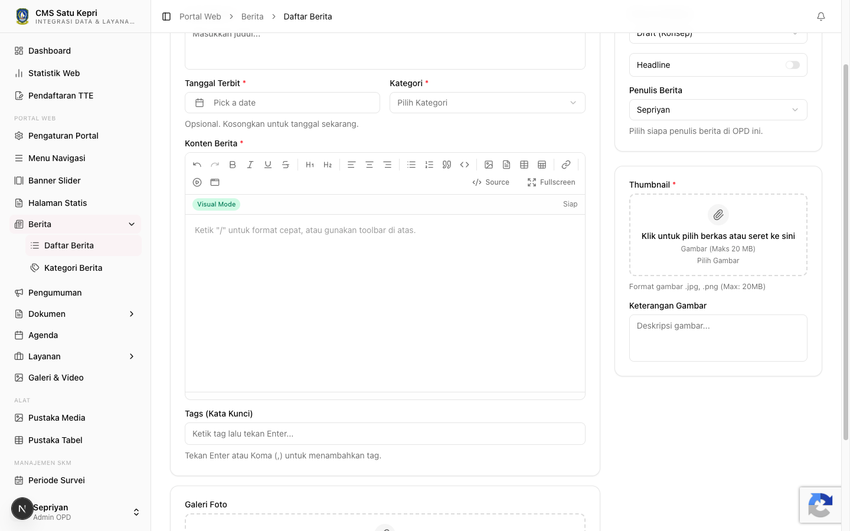The width and height of the screenshot is (850, 531).
Task: Toggle underline formatting
Action: click(268, 165)
